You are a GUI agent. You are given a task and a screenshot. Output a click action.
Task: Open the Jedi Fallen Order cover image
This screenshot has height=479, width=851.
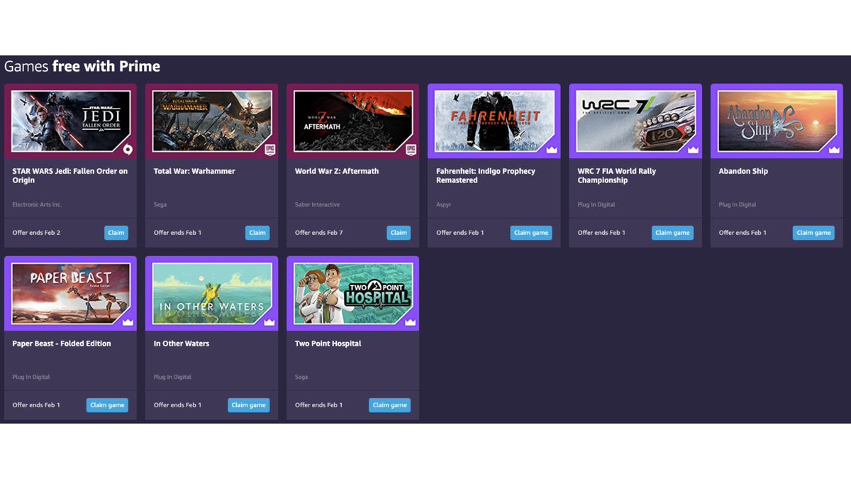click(x=70, y=121)
